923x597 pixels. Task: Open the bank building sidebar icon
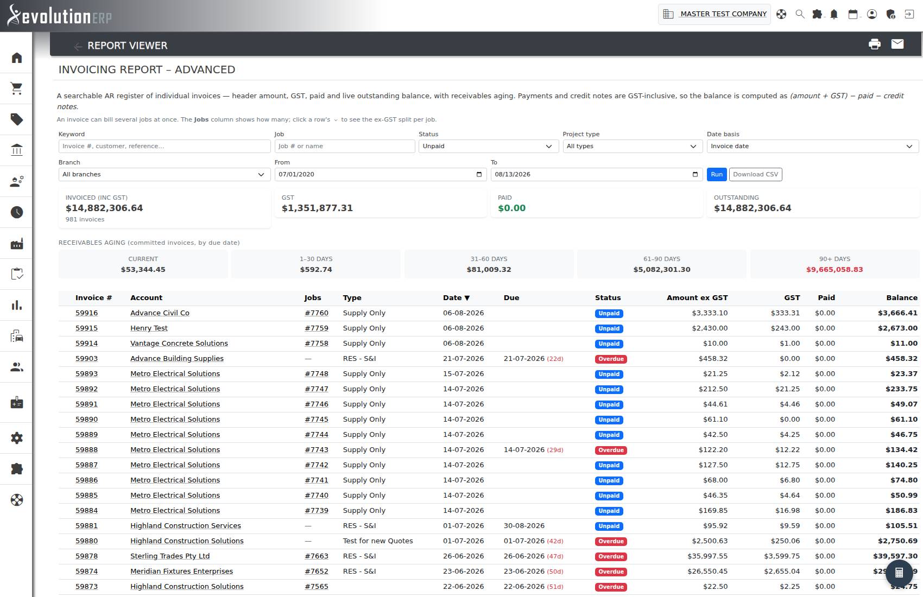(x=17, y=150)
